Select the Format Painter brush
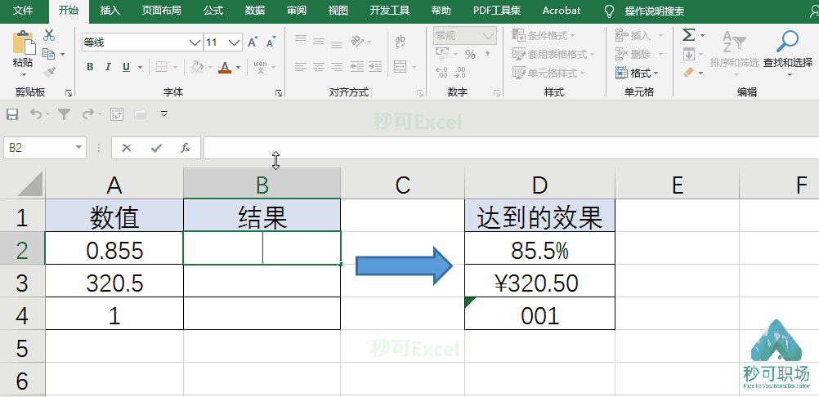Image resolution: width=819 pixels, height=397 pixels. pos(49,72)
